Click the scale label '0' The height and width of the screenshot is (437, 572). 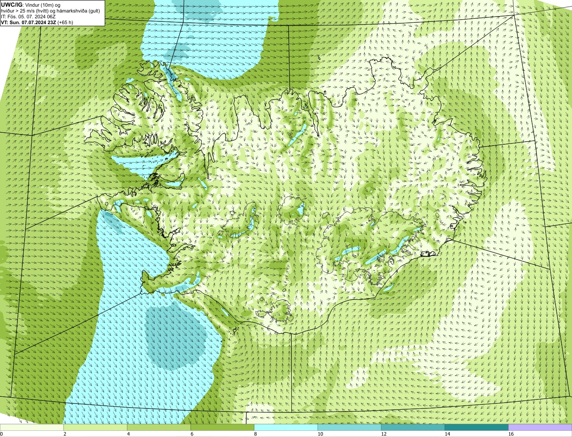[1, 434]
